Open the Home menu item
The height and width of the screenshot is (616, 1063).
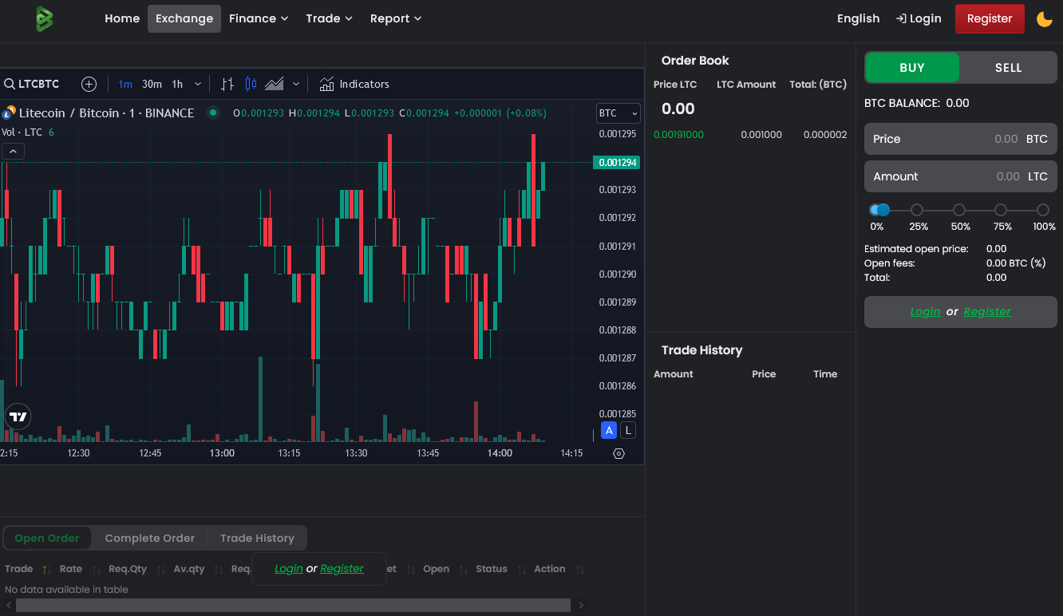122,18
